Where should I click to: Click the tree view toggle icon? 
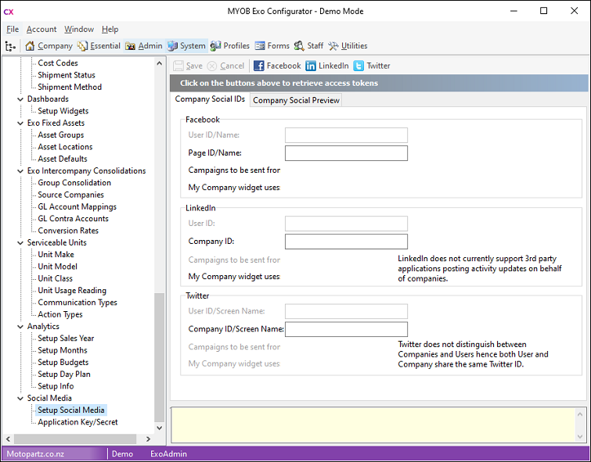(x=10, y=46)
